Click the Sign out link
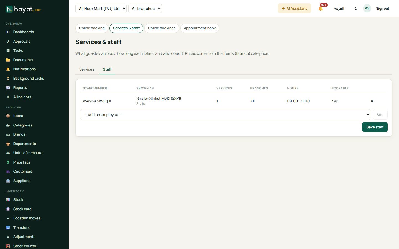The image size is (399, 249). pos(383,9)
